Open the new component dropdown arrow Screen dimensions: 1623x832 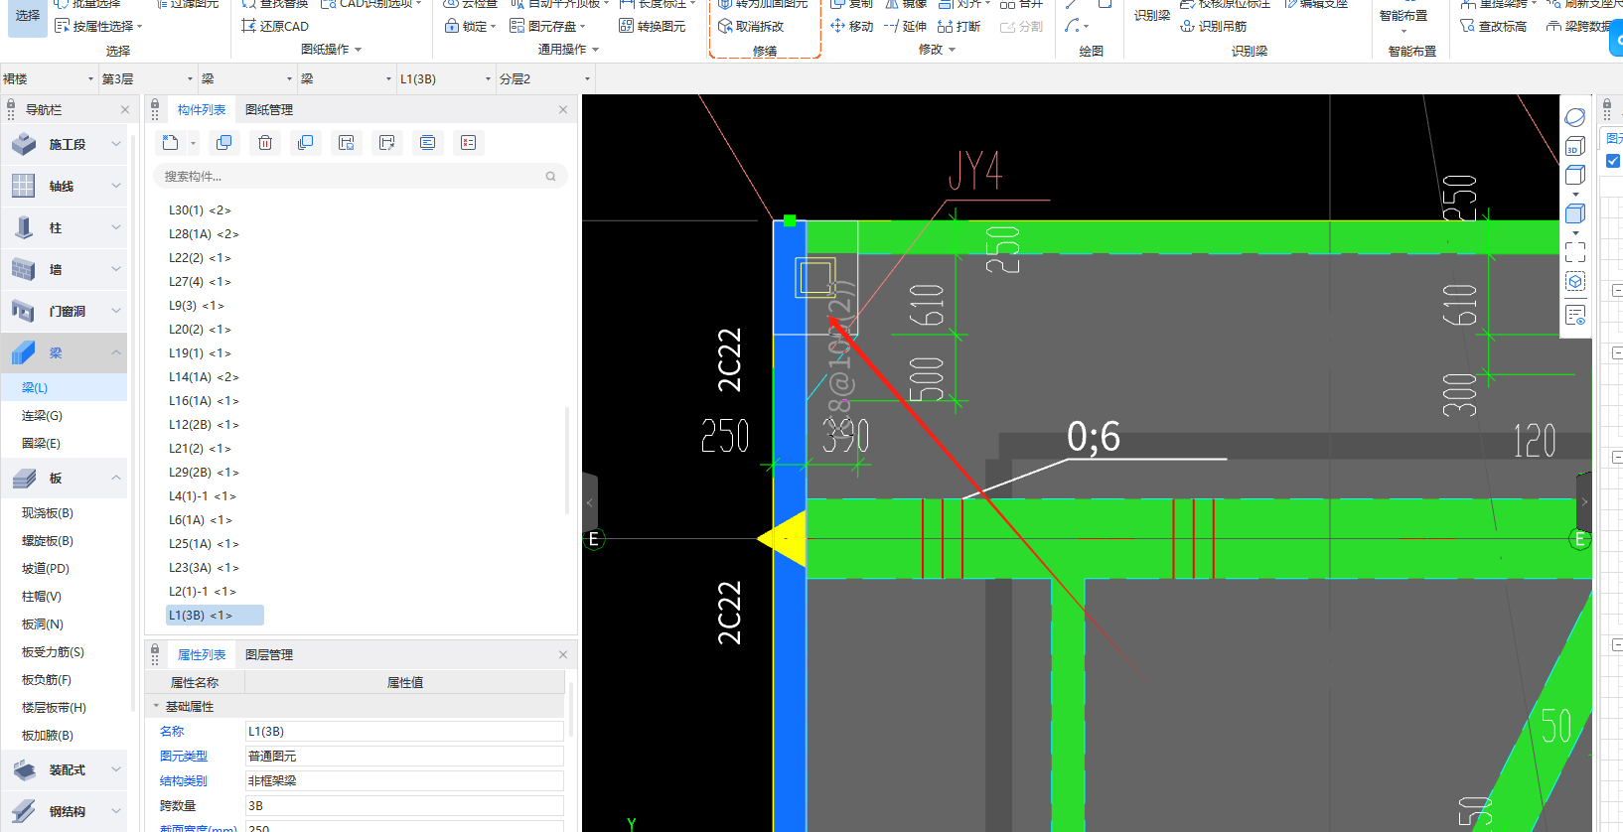(193, 144)
